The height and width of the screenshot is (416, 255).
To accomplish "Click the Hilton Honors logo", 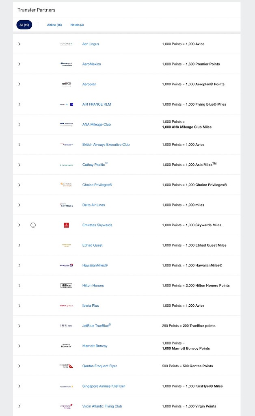I will tap(66, 286).
